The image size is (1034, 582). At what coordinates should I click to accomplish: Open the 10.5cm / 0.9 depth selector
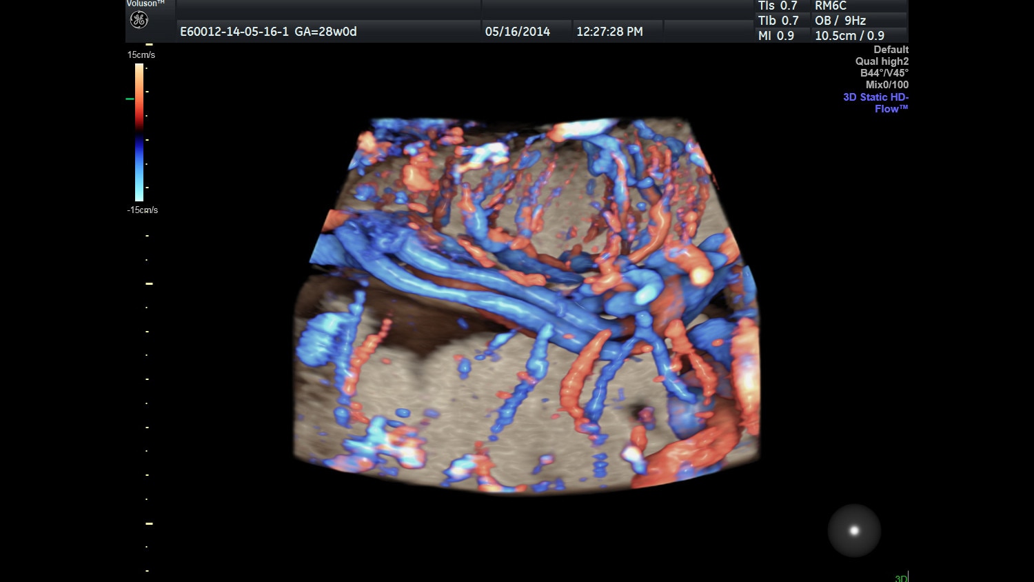coord(851,35)
